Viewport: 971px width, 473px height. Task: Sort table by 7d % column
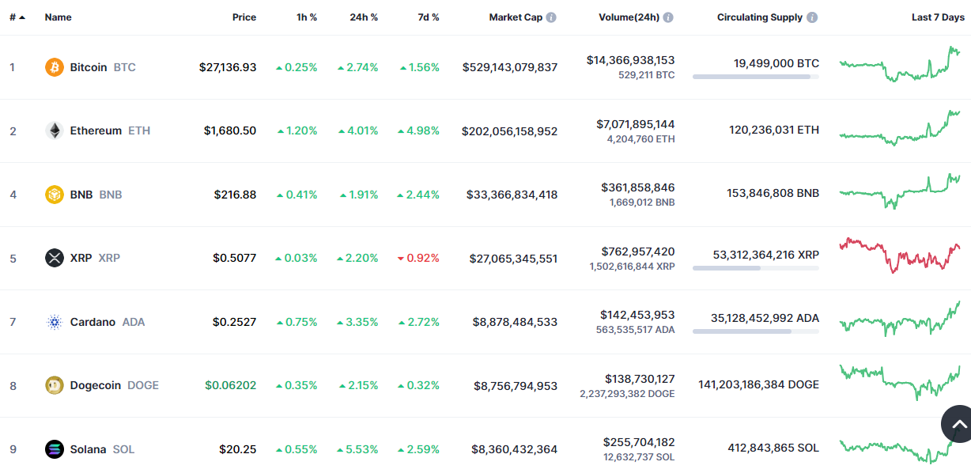pos(429,17)
